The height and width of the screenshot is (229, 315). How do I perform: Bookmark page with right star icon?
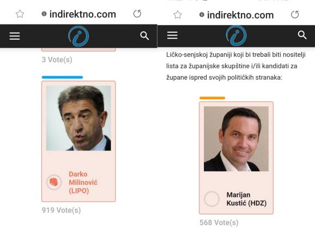(x=178, y=15)
